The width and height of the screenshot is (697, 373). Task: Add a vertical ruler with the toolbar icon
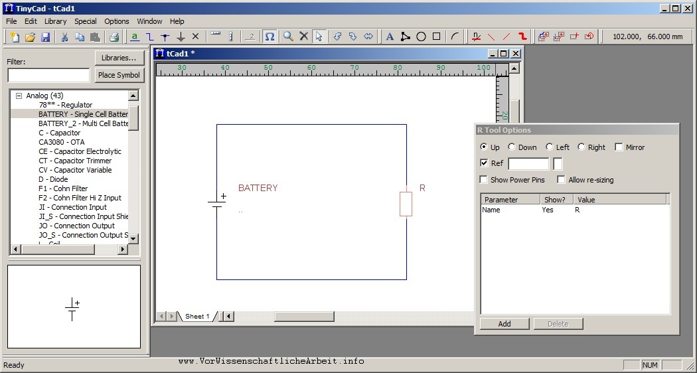[231, 37]
